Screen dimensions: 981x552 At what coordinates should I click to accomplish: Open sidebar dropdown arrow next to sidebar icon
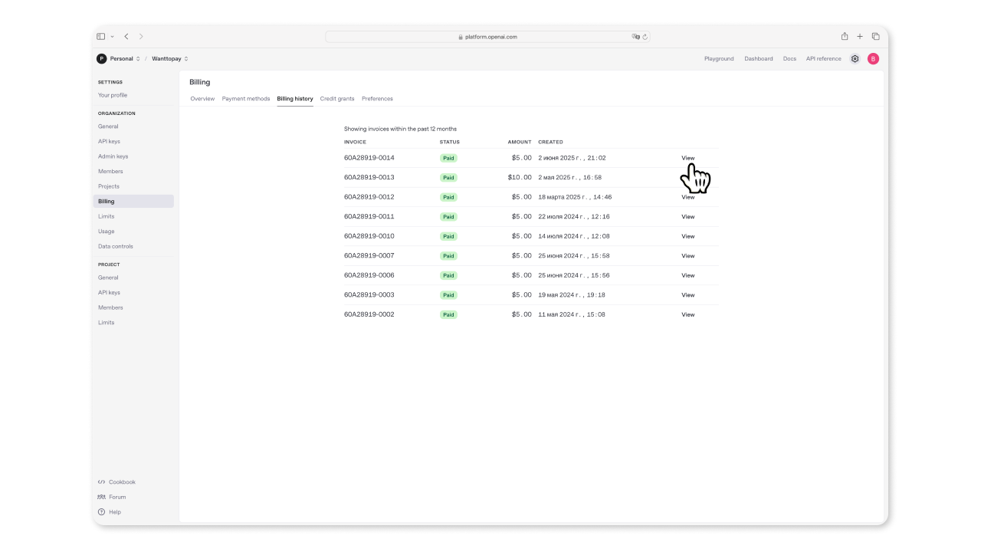pyautogui.click(x=112, y=37)
